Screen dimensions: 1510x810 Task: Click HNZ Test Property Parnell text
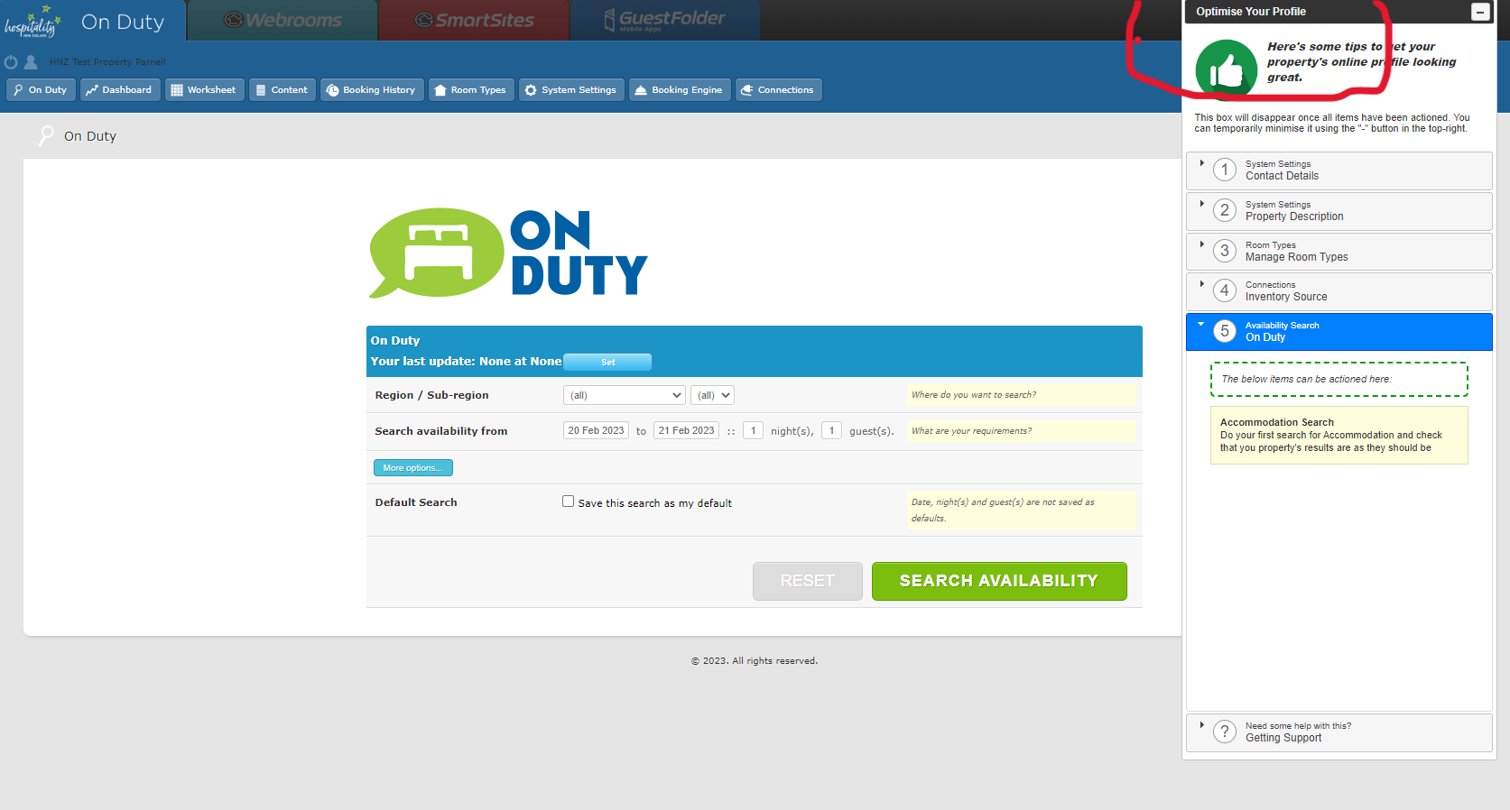click(107, 62)
